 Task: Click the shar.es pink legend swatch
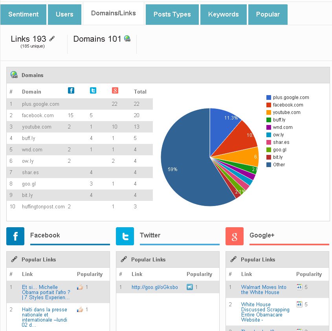(269, 142)
